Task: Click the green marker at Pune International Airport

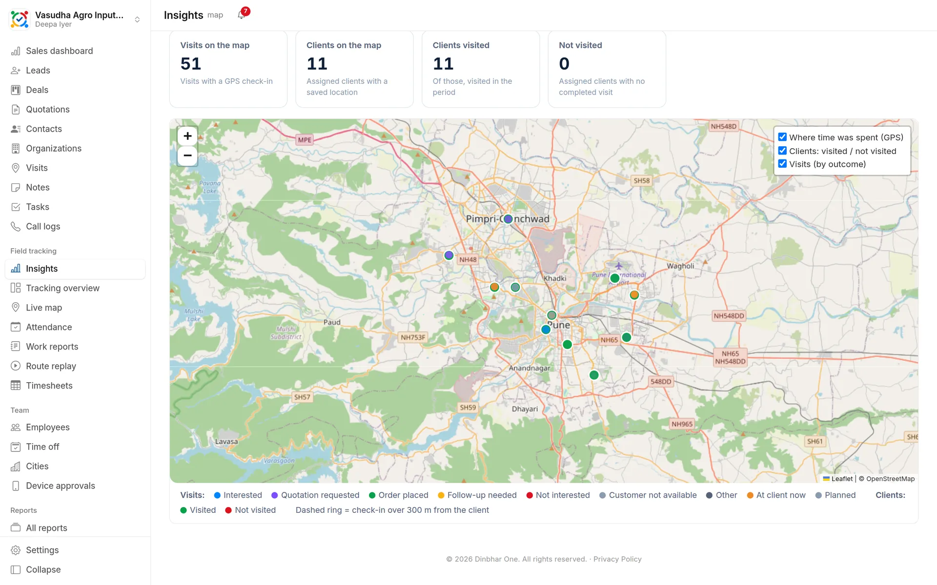Action: coord(615,278)
